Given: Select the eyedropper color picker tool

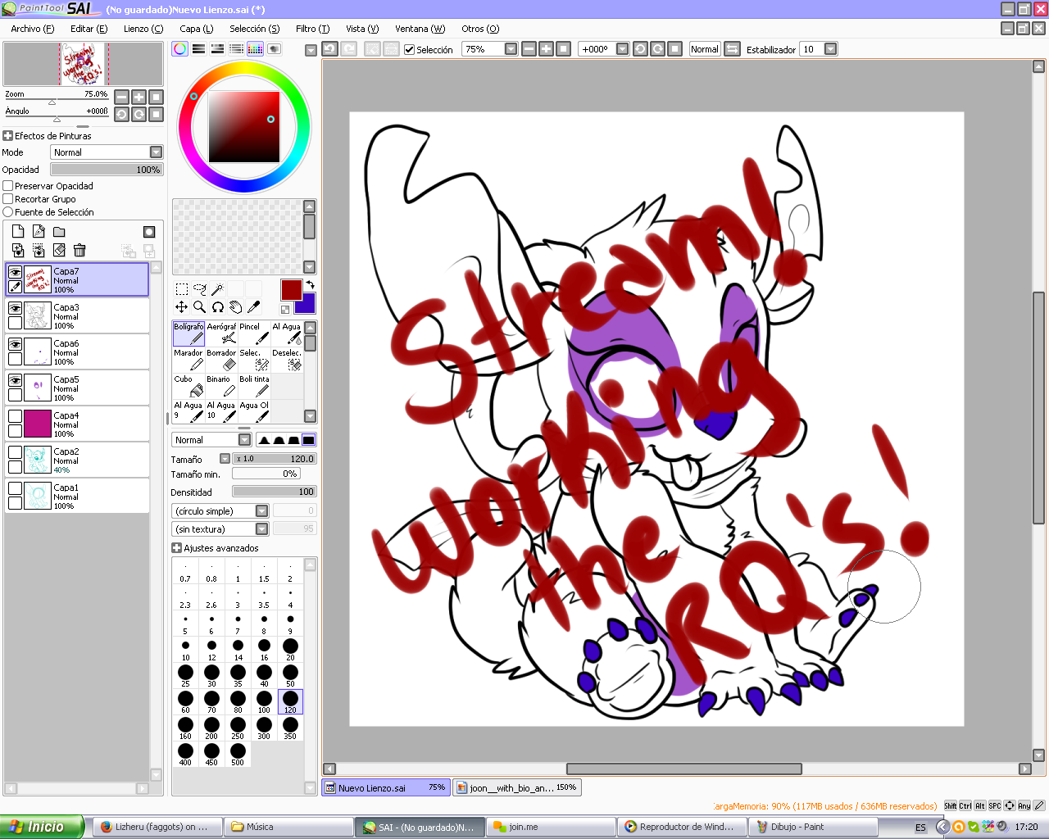Looking at the screenshot, I should 254,307.
